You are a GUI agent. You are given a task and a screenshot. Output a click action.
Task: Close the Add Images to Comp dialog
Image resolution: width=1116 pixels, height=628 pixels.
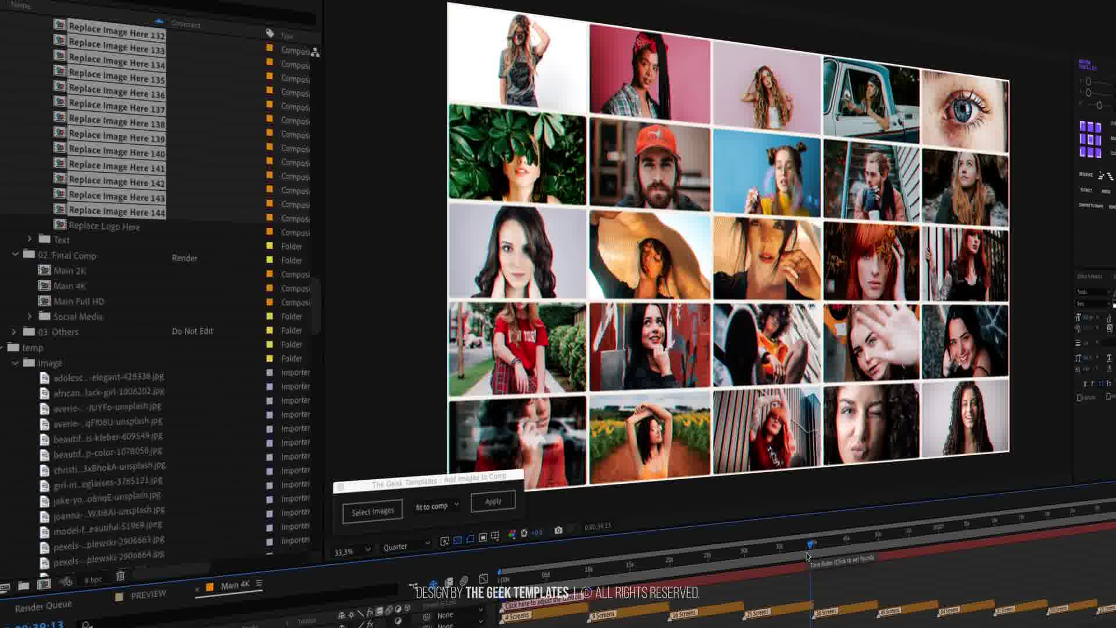tap(341, 487)
